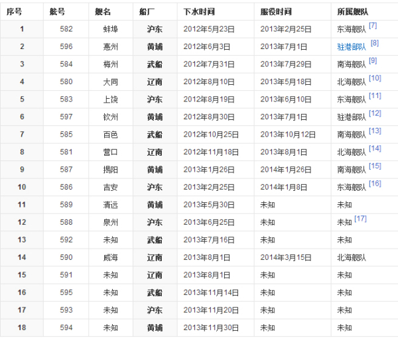Click ship name 大同
Screen dimensions: 398x338
pos(110,82)
